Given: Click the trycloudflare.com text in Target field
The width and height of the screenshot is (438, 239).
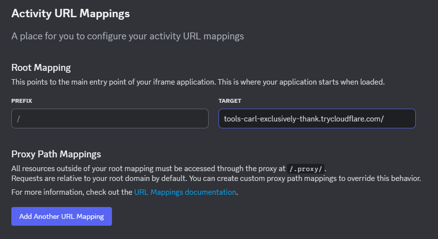Looking at the screenshot, I should tap(351, 119).
